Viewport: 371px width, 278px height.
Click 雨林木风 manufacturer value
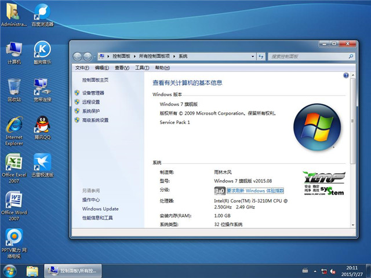(x=223, y=172)
